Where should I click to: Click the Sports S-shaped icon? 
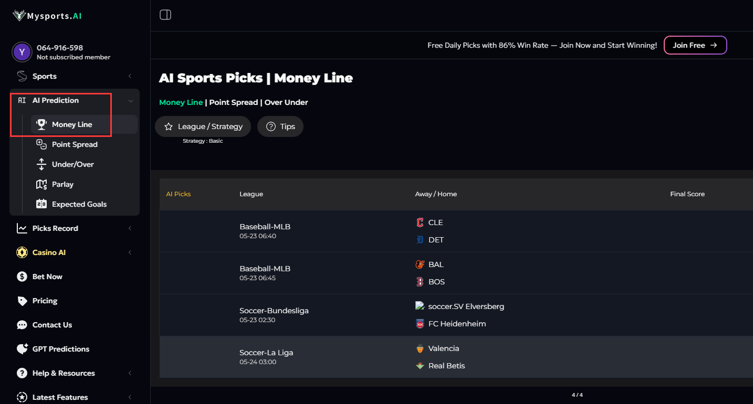(22, 76)
